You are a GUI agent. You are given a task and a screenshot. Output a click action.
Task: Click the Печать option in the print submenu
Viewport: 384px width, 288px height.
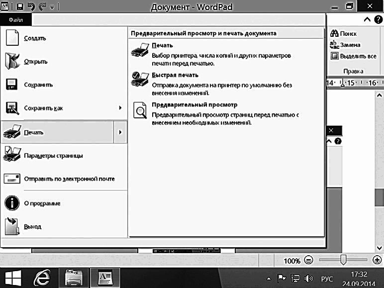(x=226, y=54)
